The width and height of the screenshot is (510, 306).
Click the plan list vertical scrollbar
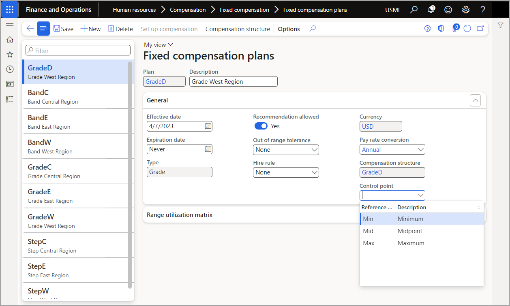click(130, 174)
